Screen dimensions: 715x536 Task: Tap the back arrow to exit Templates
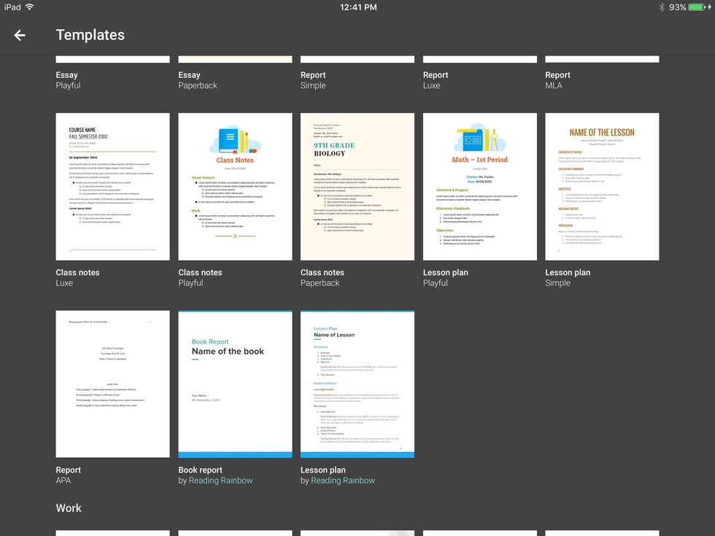(x=19, y=34)
